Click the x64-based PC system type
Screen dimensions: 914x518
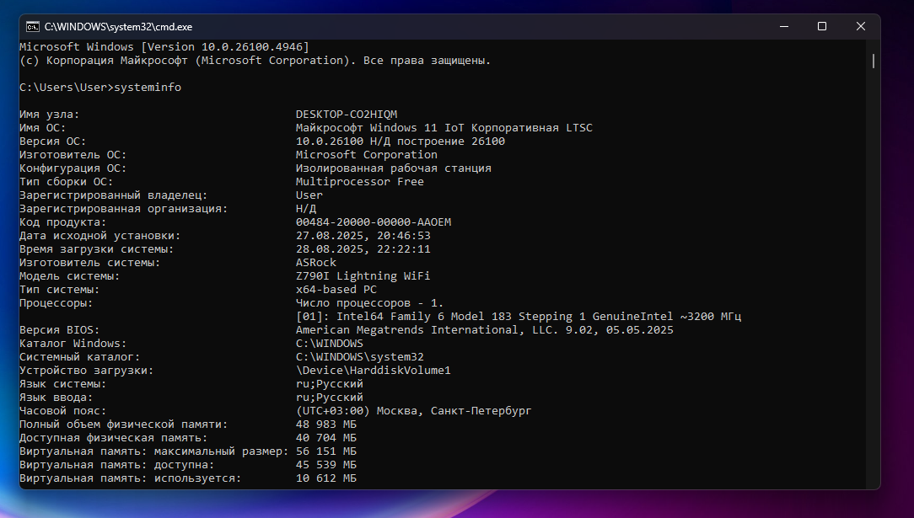pos(336,289)
